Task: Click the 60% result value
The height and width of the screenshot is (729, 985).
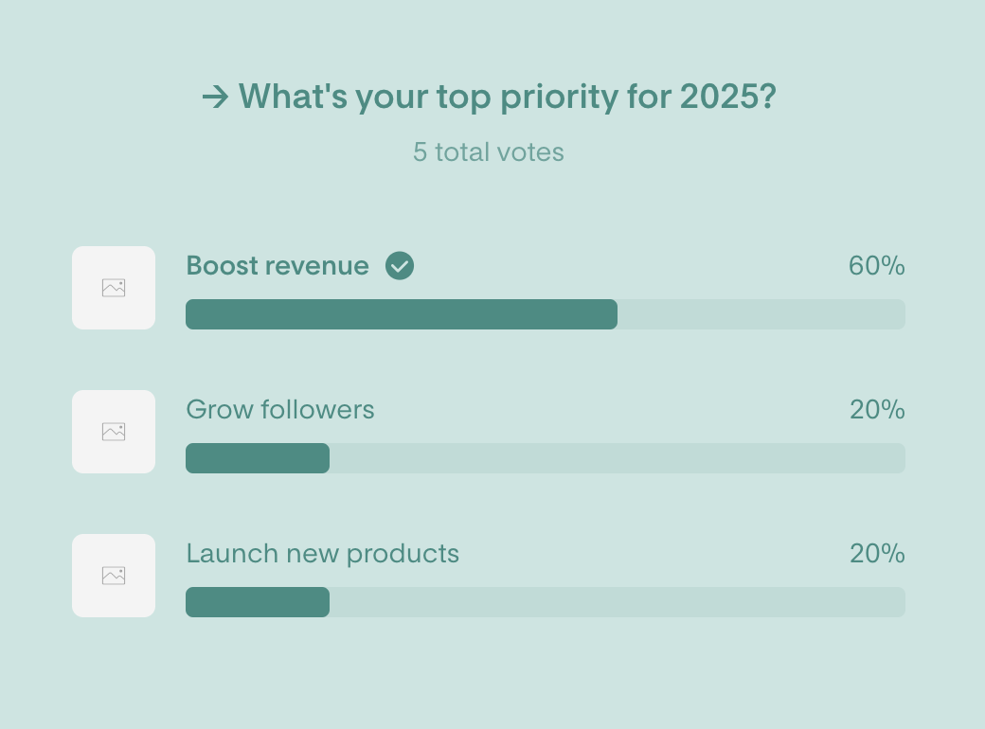Action: coord(876,266)
